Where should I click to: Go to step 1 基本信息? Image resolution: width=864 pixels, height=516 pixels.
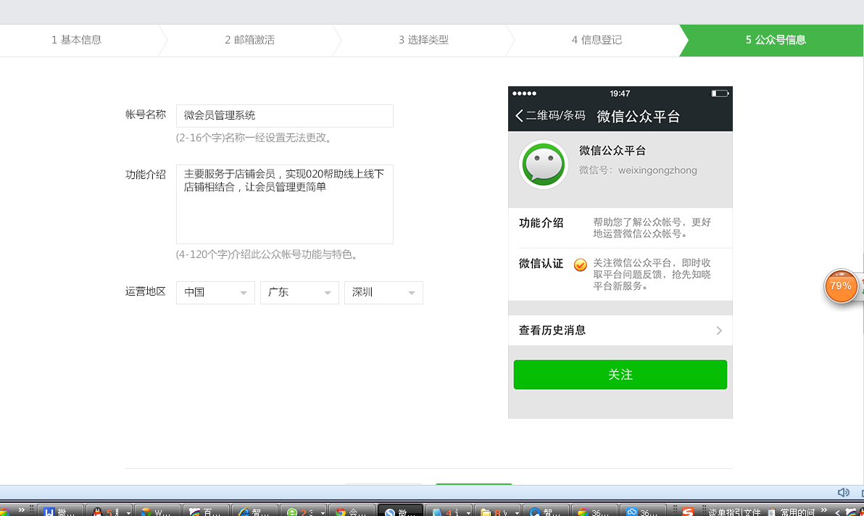tap(77, 40)
